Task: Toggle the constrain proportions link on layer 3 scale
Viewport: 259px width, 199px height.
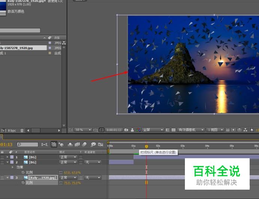Action: 61,183
